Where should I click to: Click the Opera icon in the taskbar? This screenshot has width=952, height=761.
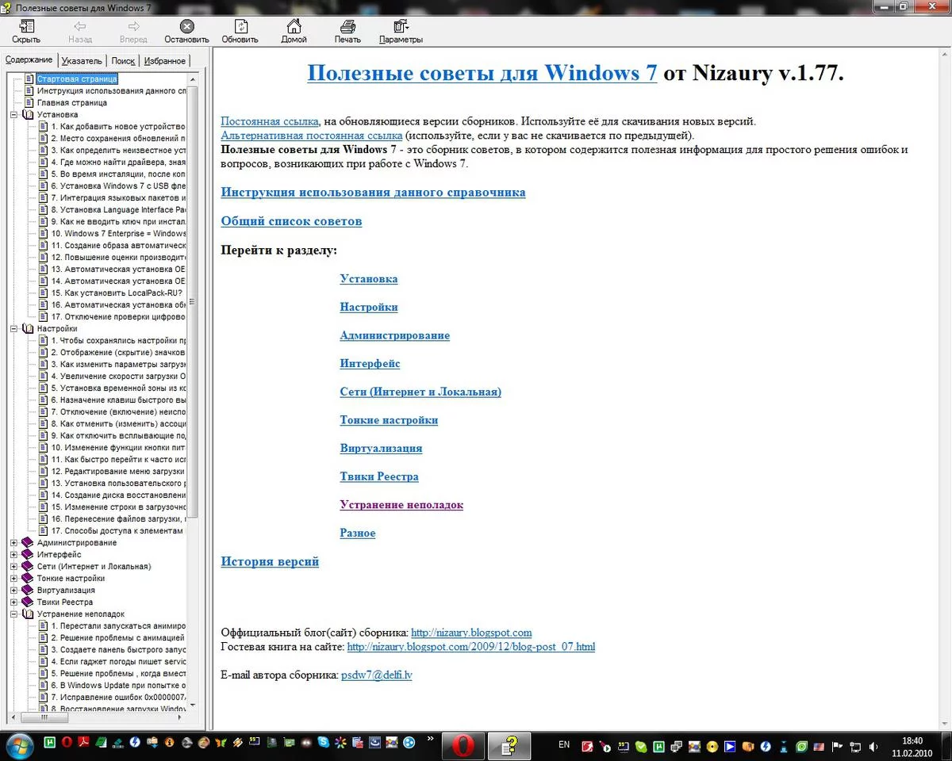tap(463, 746)
